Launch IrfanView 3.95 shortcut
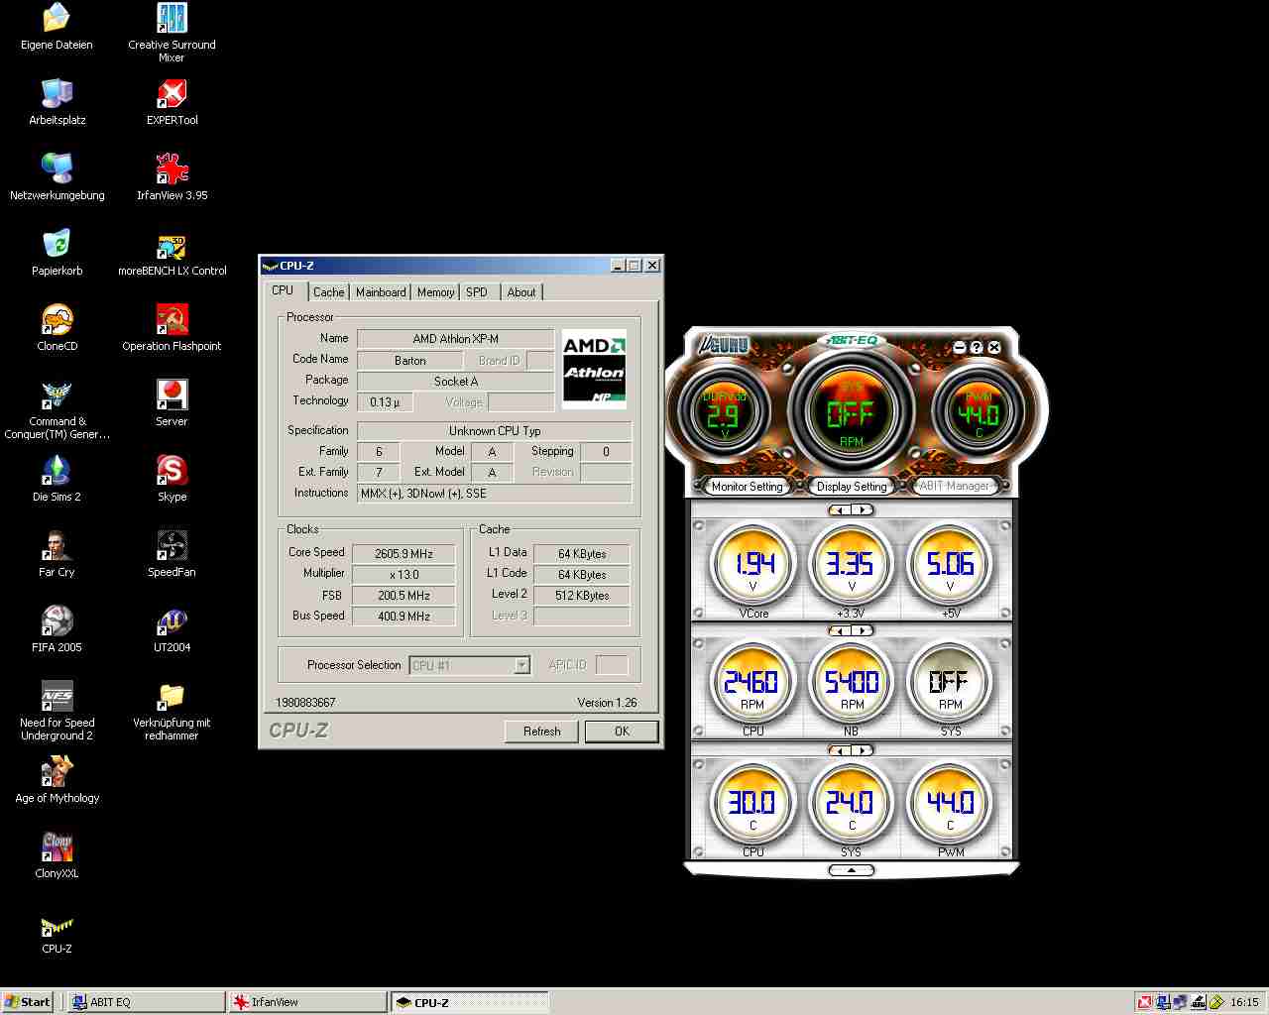1269x1015 pixels. pos(172,177)
